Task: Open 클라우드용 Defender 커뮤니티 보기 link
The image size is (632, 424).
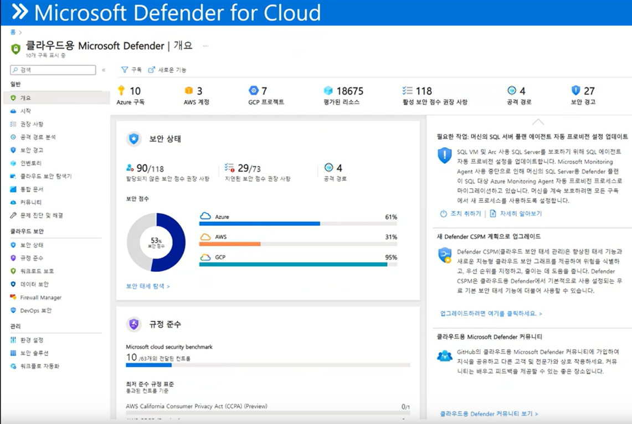Action: [x=489, y=413]
